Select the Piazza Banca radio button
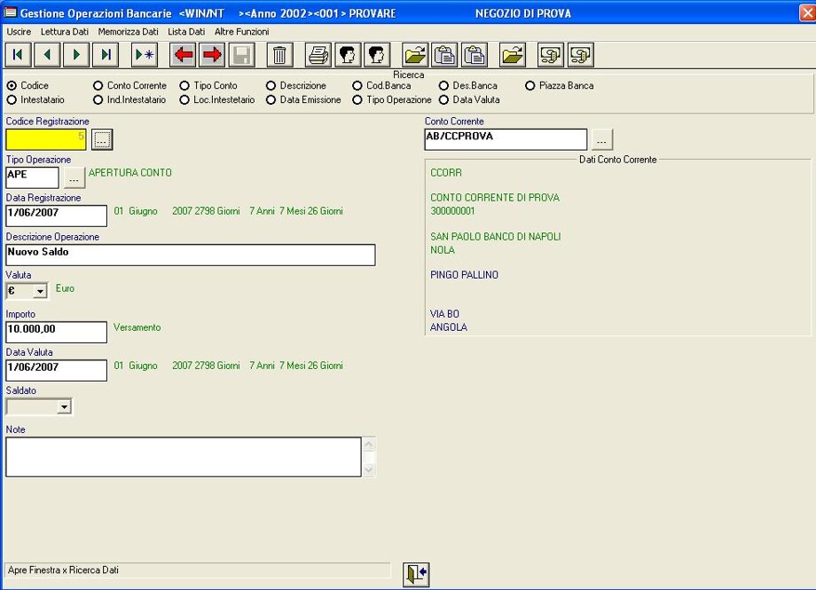The image size is (816, 590). (x=530, y=86)
